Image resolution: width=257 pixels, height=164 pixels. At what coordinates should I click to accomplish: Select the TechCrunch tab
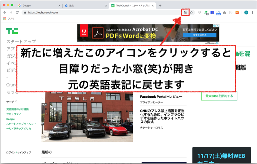[x=132, y=5]
